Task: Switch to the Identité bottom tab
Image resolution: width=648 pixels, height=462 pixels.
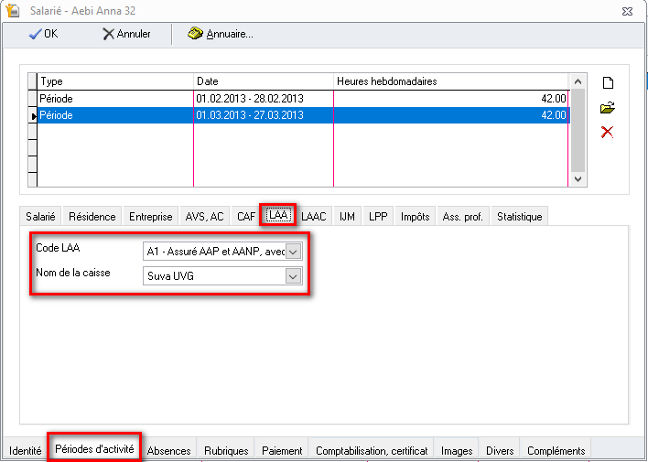Action: 26,450
